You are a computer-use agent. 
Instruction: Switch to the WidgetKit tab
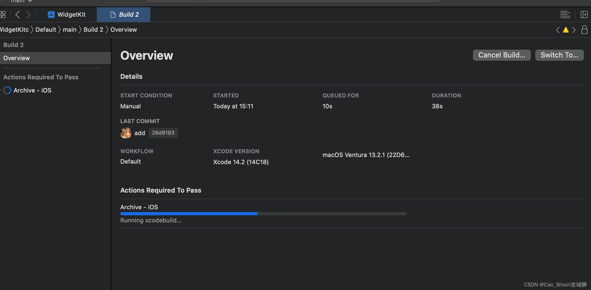(67, 14)
